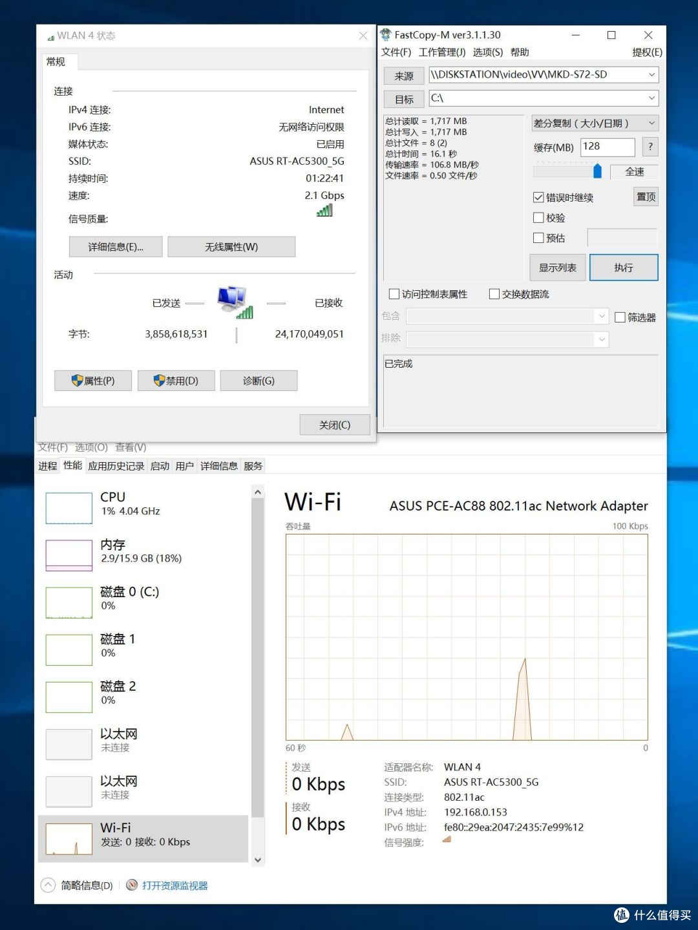
Task: Switch to App History (应用历史记录) tab
Action: (116, 466)
